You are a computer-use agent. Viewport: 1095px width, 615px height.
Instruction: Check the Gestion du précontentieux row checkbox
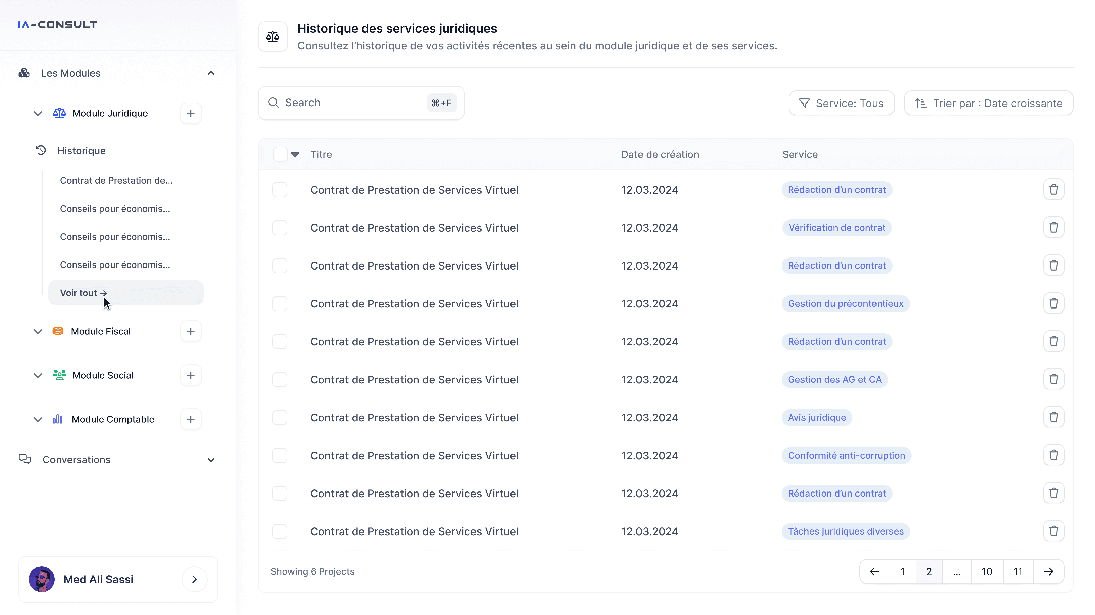click(x=280, y=303)
